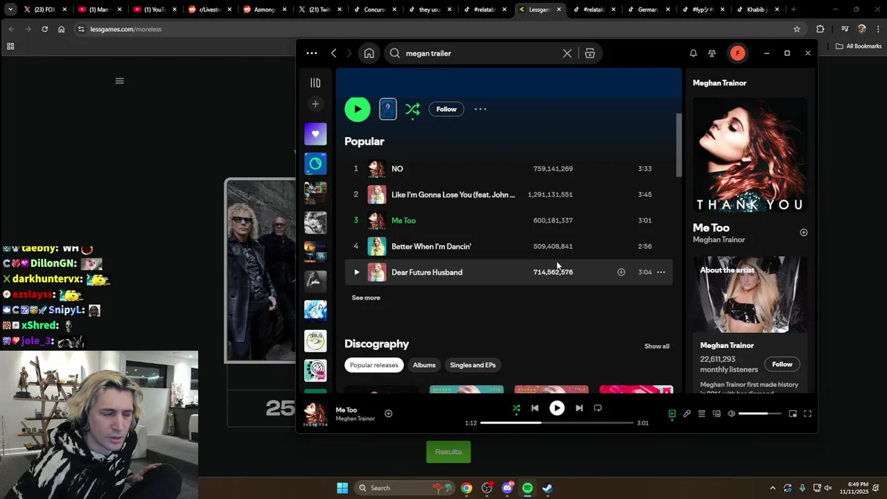Reload the lessgames.com page
Screen dimensions: 887x499
pyautogui.click(x=44, y=29)
